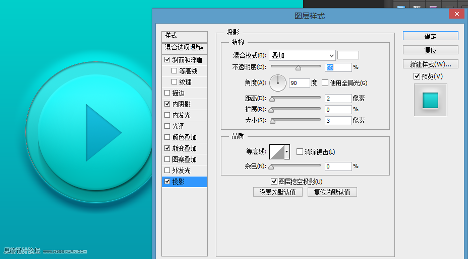Toggle the 内阴影 checkbox
This screenshot has width=468, height=259.
[x=167, y=104]
